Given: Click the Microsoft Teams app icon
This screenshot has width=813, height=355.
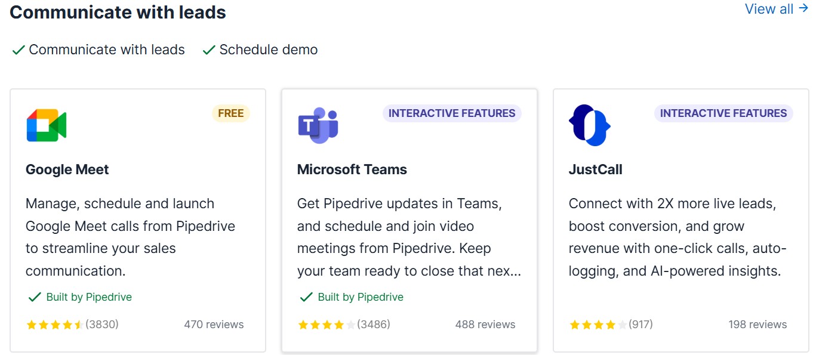Looking at the screenshot, I should pyautogui.click(x=318, y=125).
